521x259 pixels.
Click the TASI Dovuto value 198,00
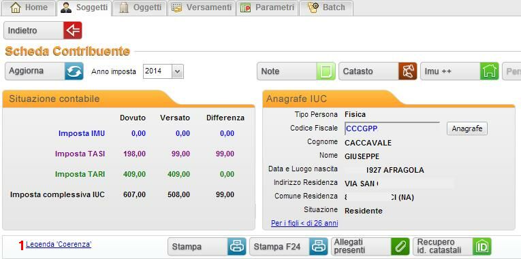click(x=134, y=154)
